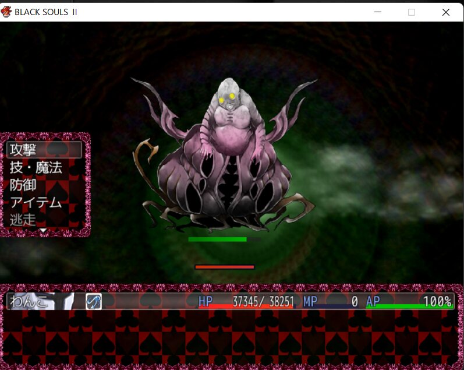Click the HP value 37345/ 38251
This screenshot has width=464, height=370.
263,301
